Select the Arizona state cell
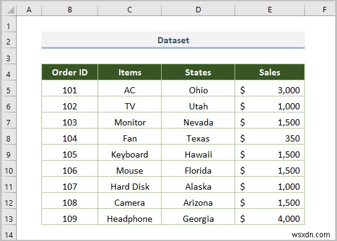 (x=198, y=201)
